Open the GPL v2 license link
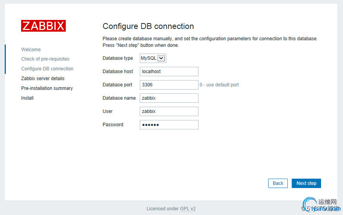This screenshot has height=215, width=343. 188,209
